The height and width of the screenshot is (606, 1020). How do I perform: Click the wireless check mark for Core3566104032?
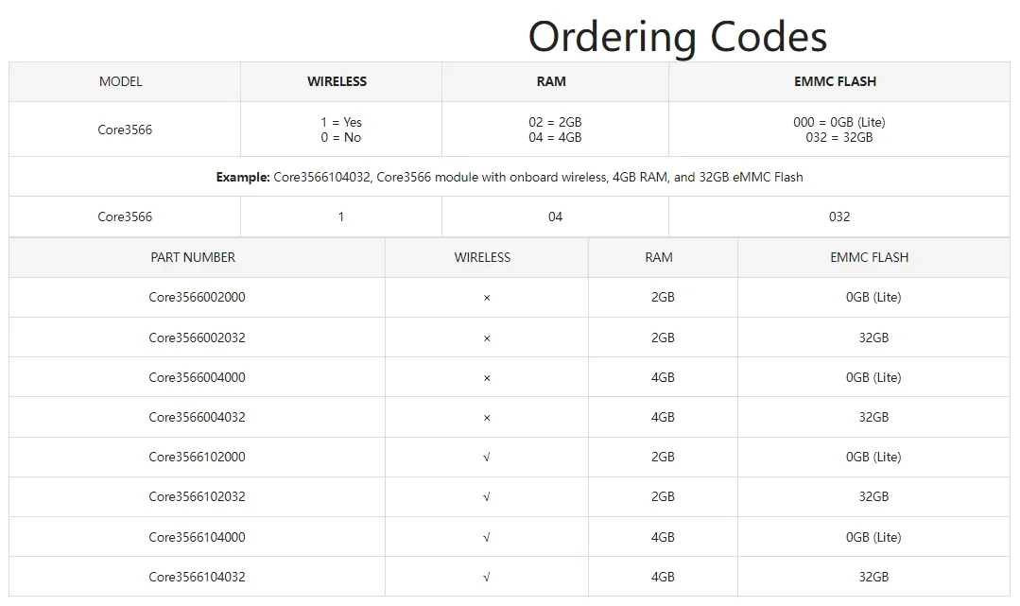(487, 577)
